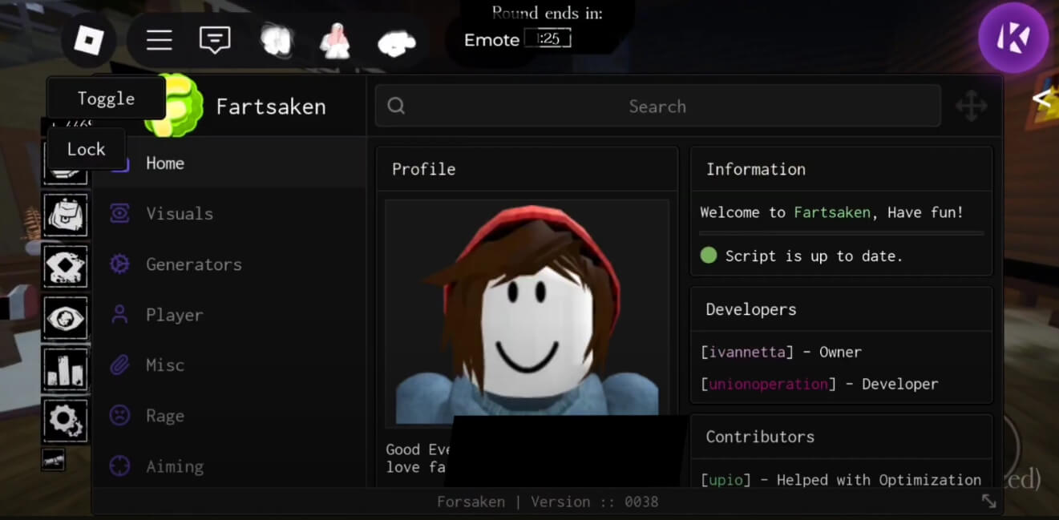Click the "Contributors" section header

(x=760, y=437)
